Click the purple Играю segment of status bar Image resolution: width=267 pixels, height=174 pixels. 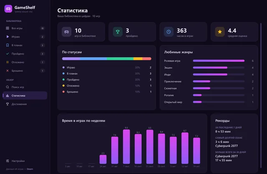pos(71,59)
